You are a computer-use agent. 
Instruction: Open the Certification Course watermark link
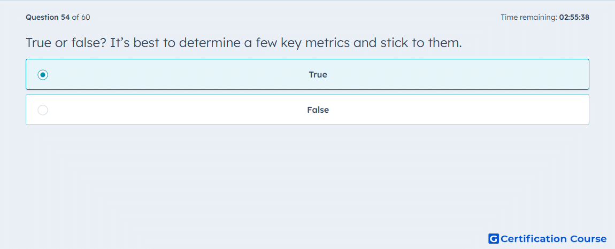548,238
